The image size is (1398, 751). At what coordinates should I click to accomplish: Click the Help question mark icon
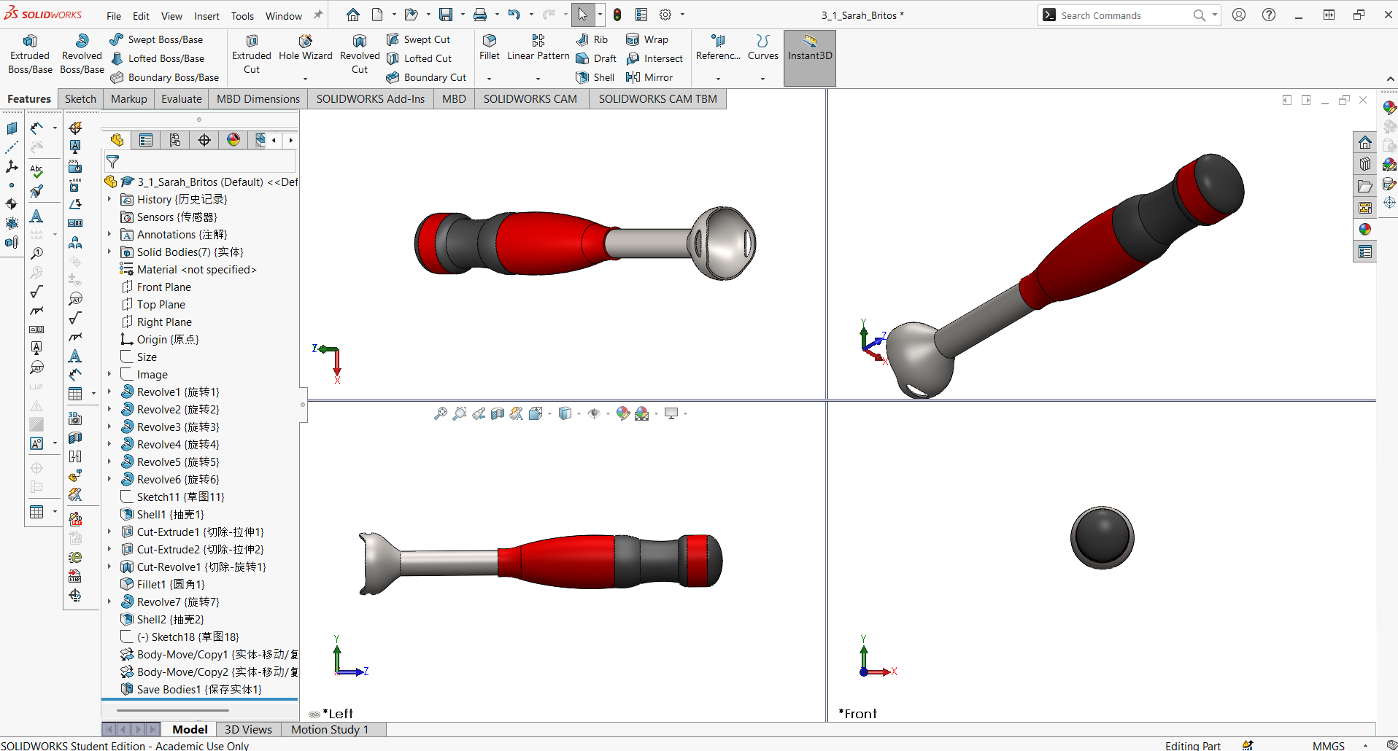pyautogui.click(x=1269, y=15)
